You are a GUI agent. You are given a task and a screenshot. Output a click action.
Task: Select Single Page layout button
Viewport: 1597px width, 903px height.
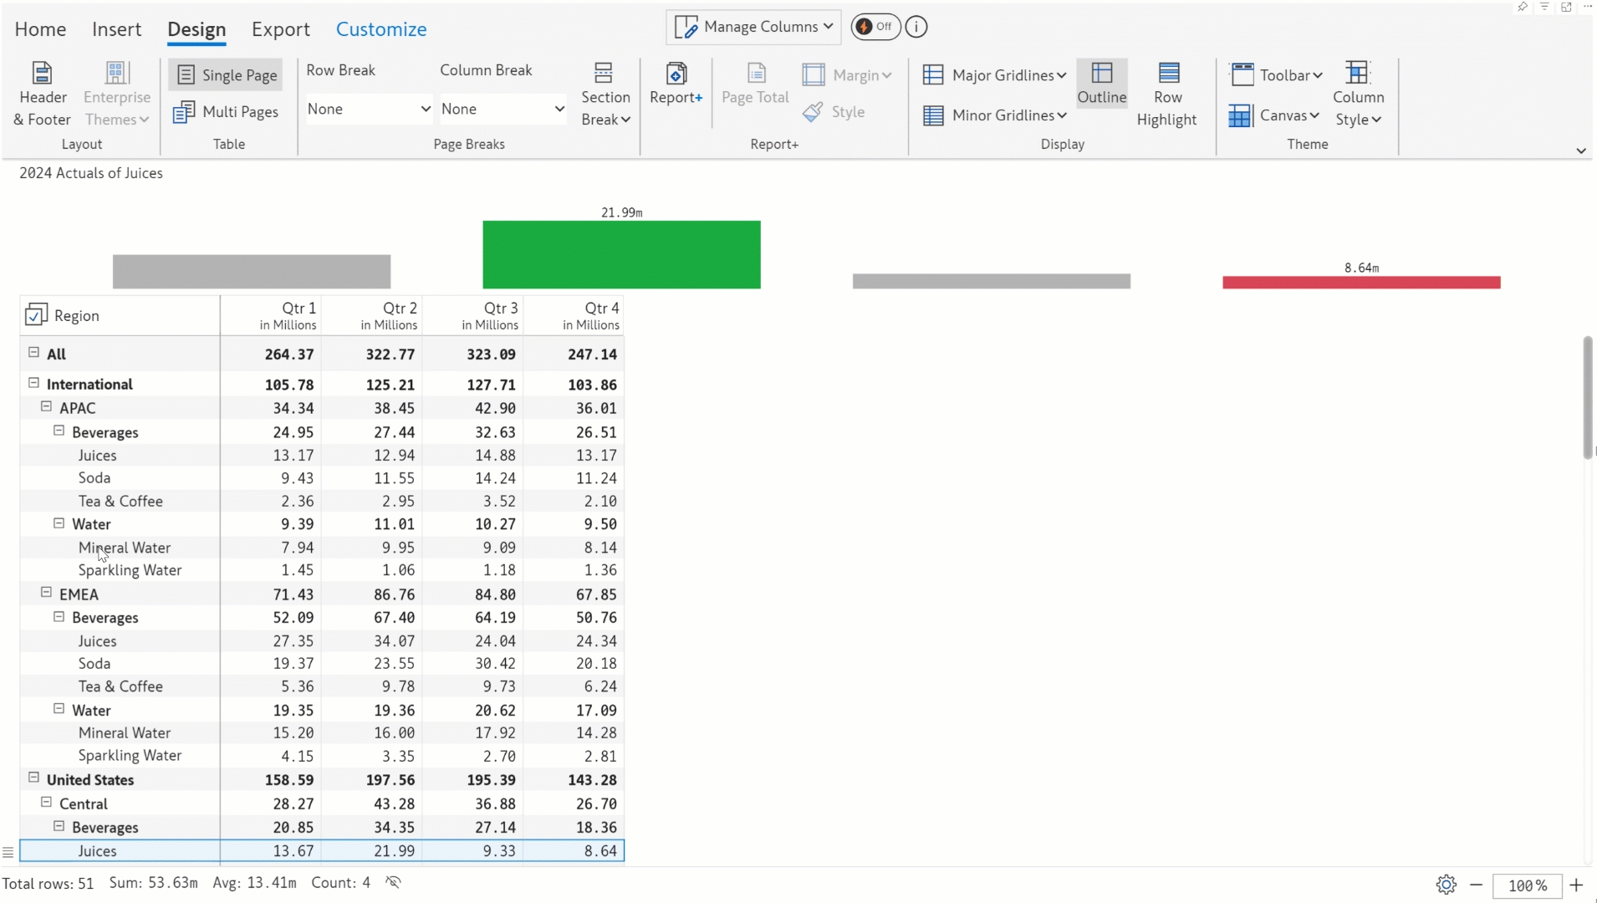coord(226,75)
